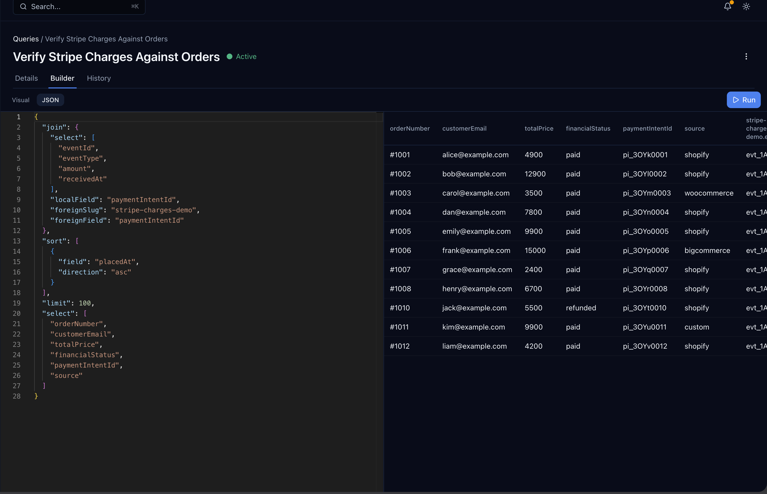Screen dimensions: 767x494
Task: Select the row for order #1010
Action: [x=400, y=308]
